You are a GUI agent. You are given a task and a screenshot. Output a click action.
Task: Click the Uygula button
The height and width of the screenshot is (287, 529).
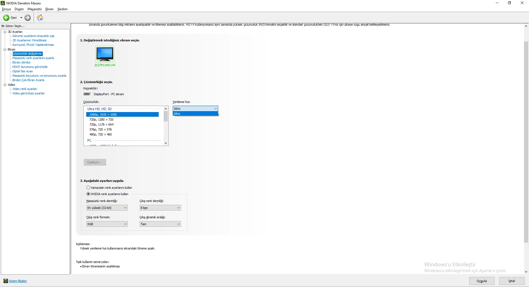pos(482,281)
